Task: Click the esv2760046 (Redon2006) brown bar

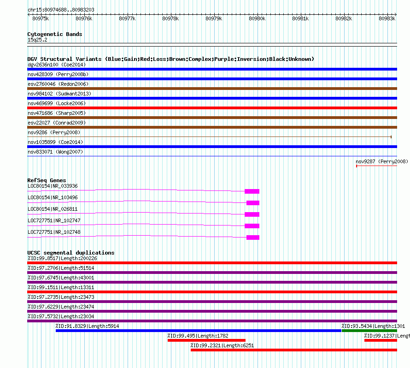Action: tap(212, 89)
